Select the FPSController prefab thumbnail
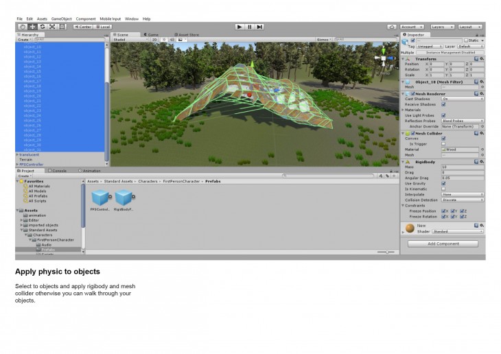The image size is (501, 354). (100, 198)
